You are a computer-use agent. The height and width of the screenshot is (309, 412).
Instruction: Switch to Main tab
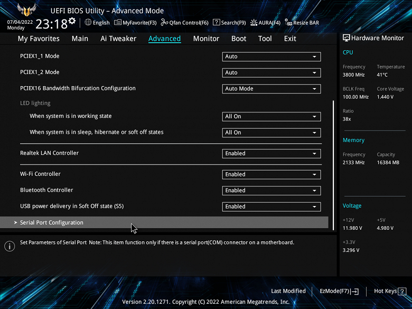tap(80, 39)
